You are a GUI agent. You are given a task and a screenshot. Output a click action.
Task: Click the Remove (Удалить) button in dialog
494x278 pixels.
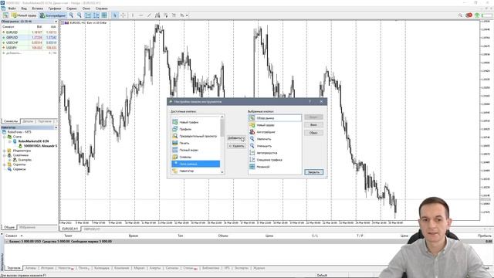click(x=236, y=146)
